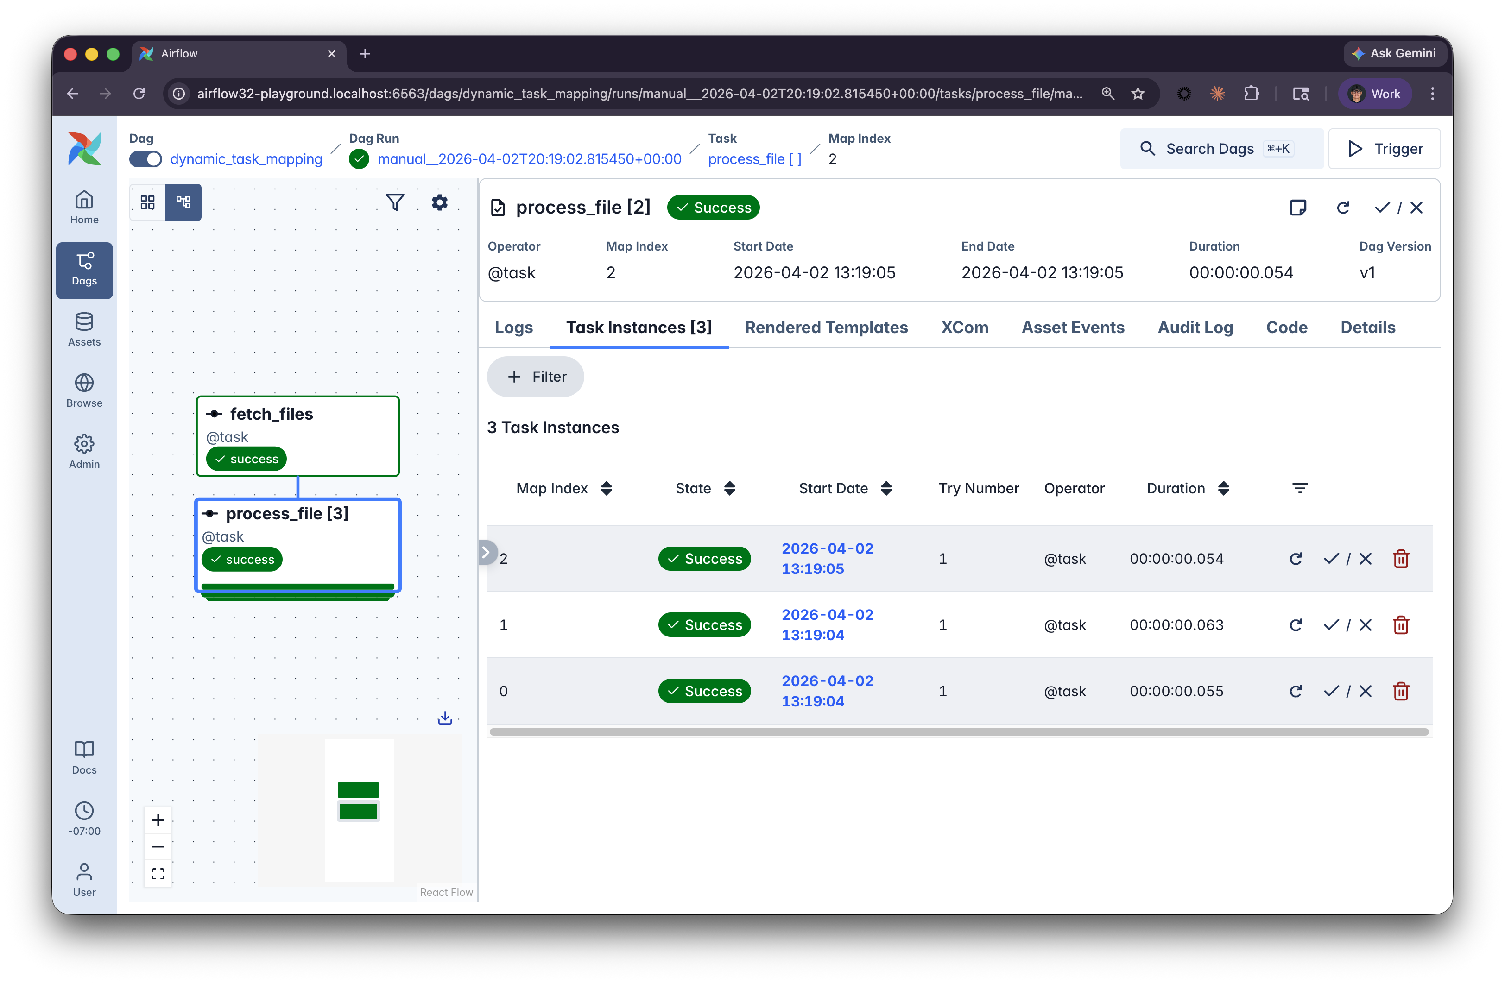Viewport: 1505px width, 983px height.
Task: Open Asset Events tab
Action: click(x=1073, y=328)
